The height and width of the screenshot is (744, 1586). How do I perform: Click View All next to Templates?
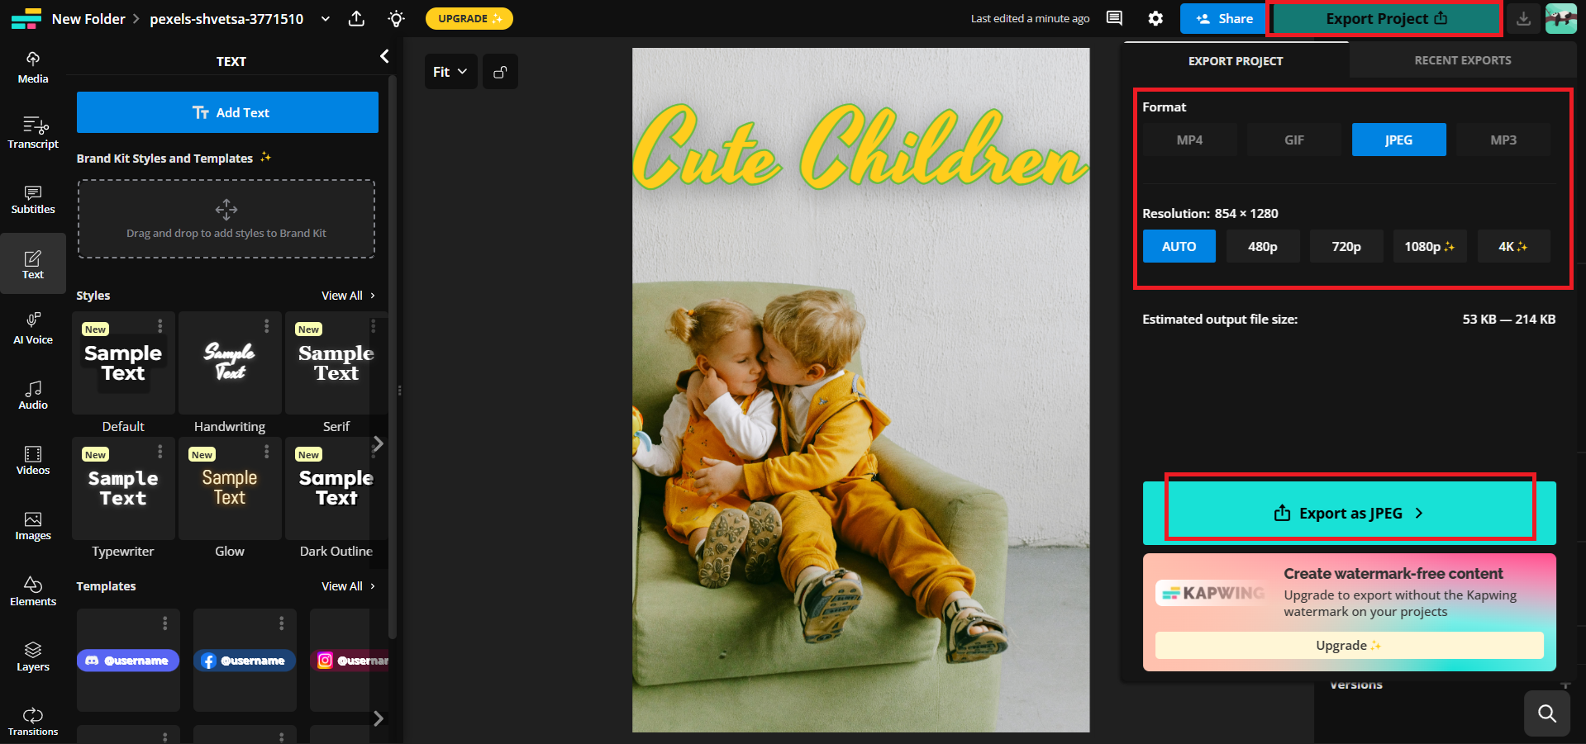342,585
